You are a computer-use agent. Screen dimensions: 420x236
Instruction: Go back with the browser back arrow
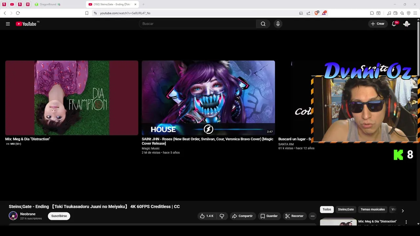(5, 13)
